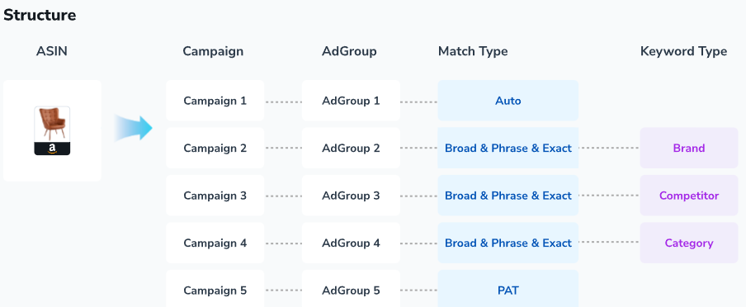Open the Campaign 3 box
This screenshot has height=307, width=746.
pyautogui.click(x=215, y=196)
